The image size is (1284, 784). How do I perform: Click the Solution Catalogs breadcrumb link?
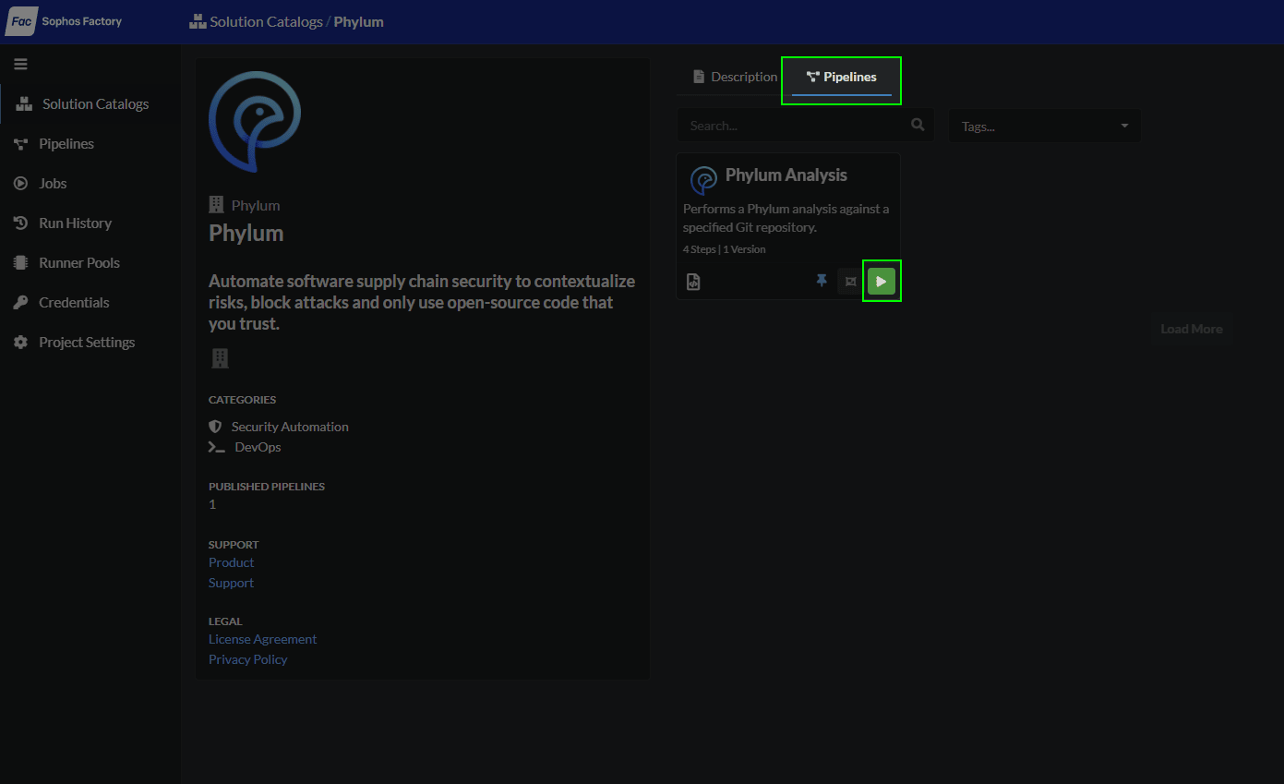(x=266, y=21)
